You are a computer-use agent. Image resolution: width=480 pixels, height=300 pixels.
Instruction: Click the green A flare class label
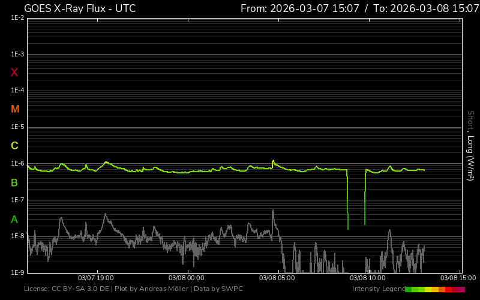(x=14, y=219)
